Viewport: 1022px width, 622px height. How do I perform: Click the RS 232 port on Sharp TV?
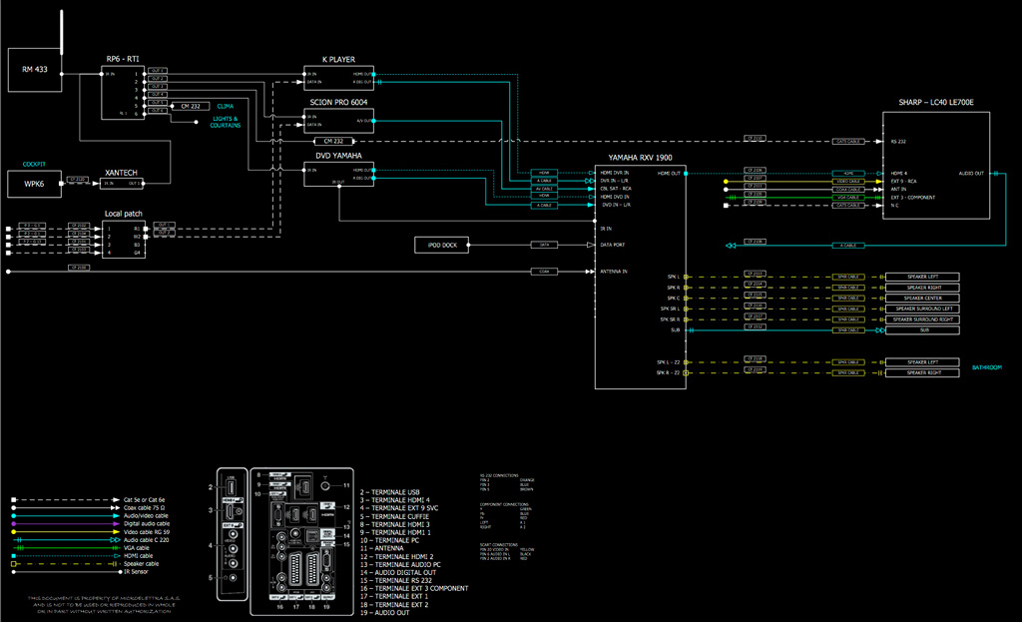pos(898,142)
